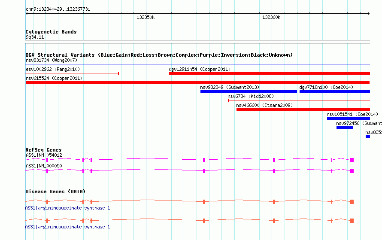This screenshot has width=382, height=240.
Task: Click the large final exon of second OMIM gene
Action: [352, 221]
